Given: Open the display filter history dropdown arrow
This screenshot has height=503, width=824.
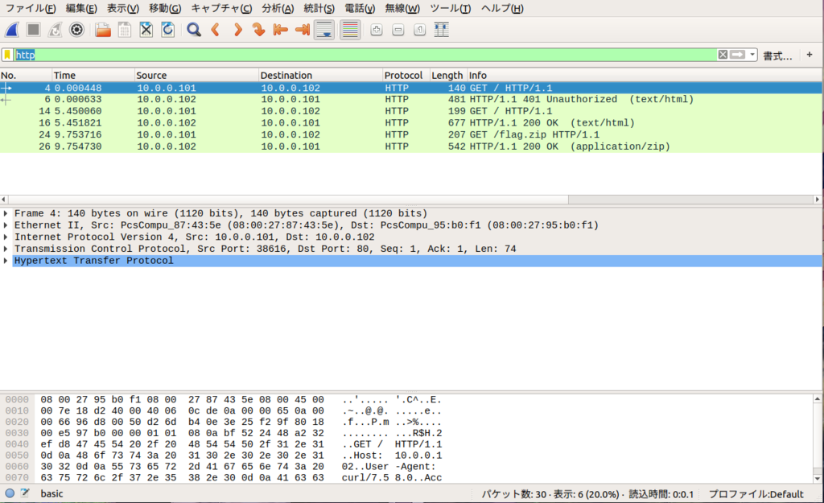Looking at the screenshot, I should (x=752, y=55).
